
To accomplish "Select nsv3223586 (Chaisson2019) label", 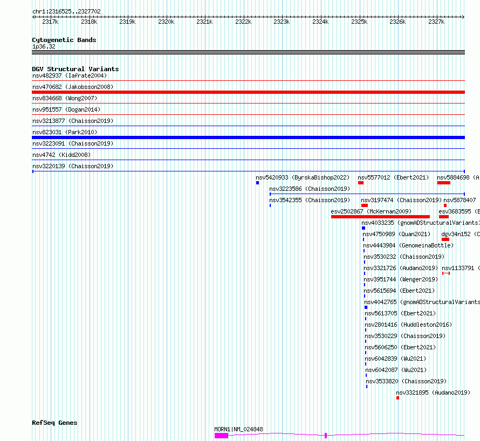I will click(x=310, y=189).
